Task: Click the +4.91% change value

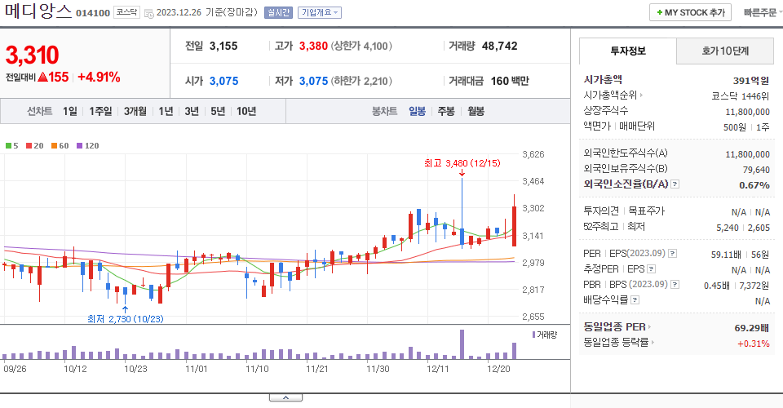Action: point(99,77)
